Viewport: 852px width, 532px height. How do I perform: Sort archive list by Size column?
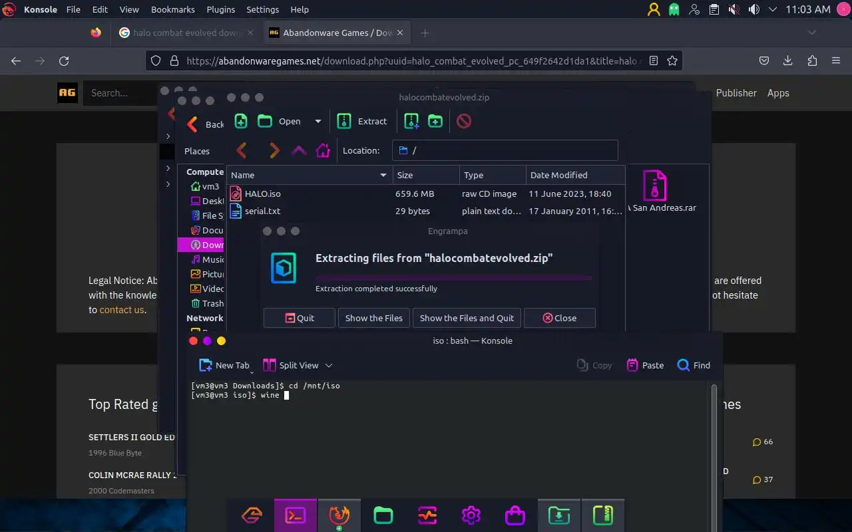[x=426, y=175]
